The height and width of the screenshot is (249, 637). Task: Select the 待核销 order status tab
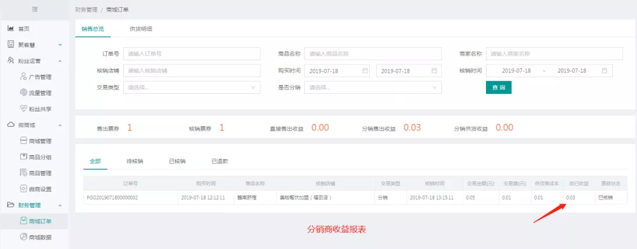coord(135,160)
